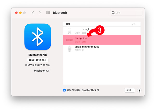The width and height of the screenshot is (156, 111).
Task: Focus the 검색 search field
Action: click(x=126, y=13)
